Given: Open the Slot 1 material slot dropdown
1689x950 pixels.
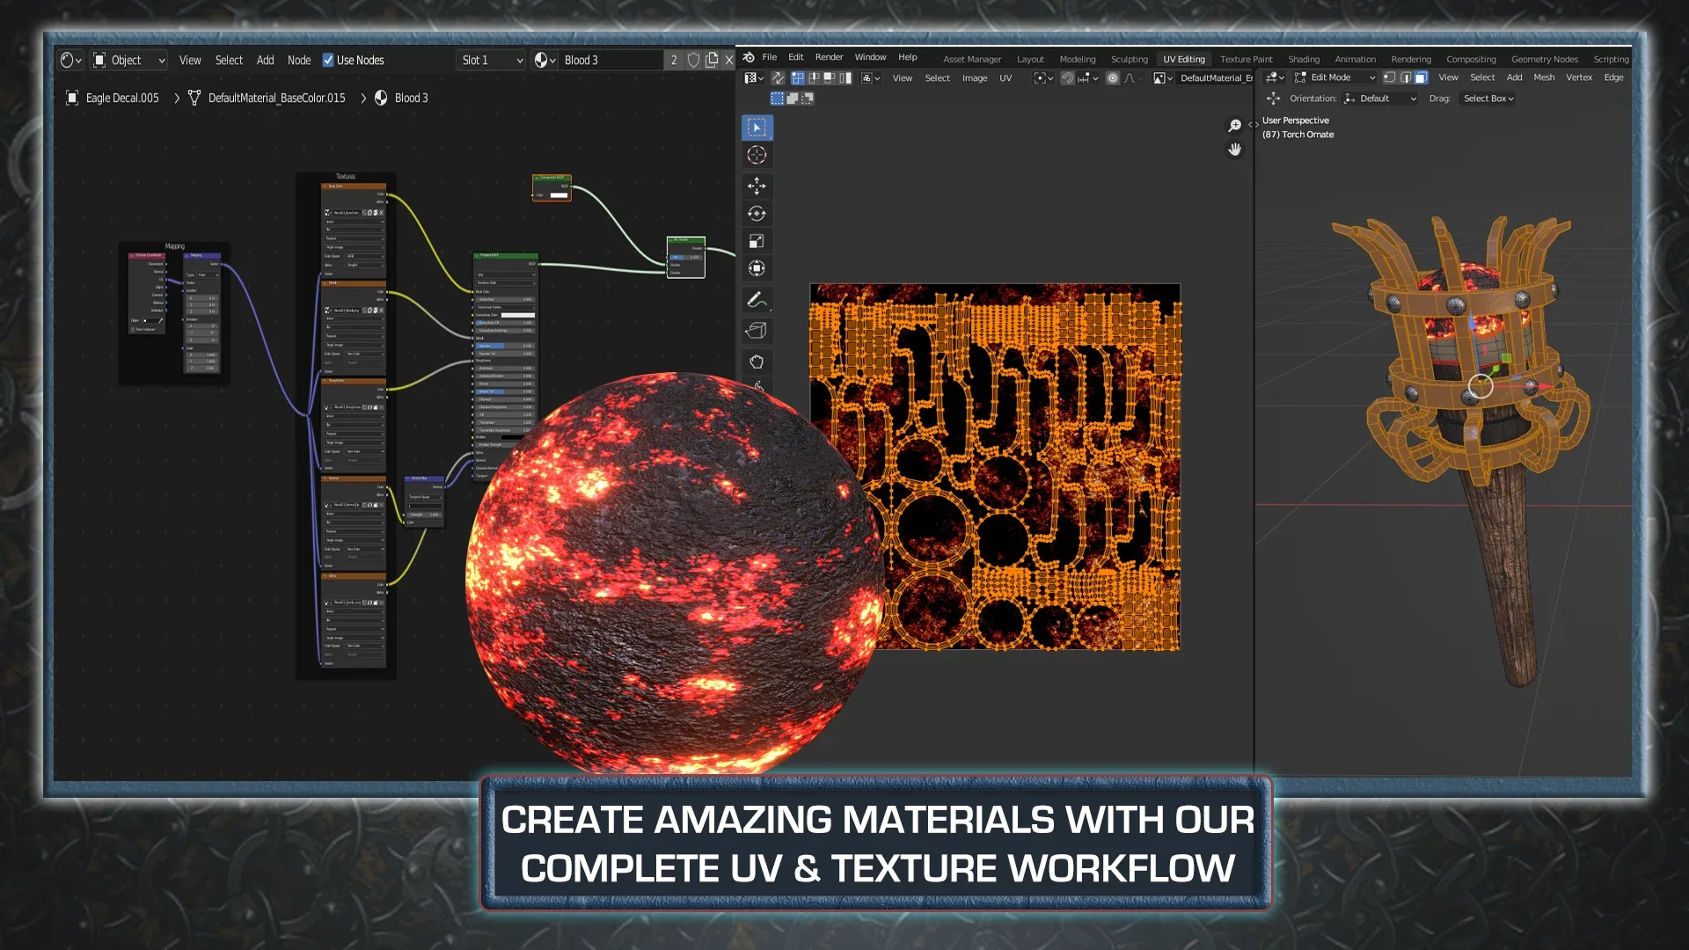Looking at the screenshot, I should (489, 60).
